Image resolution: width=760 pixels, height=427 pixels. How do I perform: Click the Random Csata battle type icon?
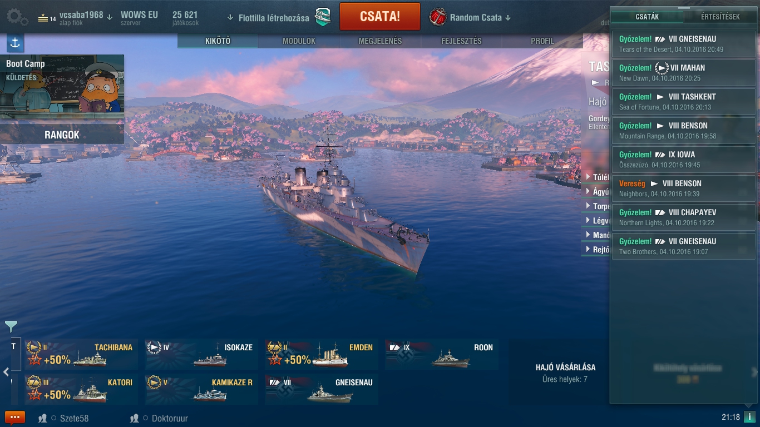click(x=438, y=17)
